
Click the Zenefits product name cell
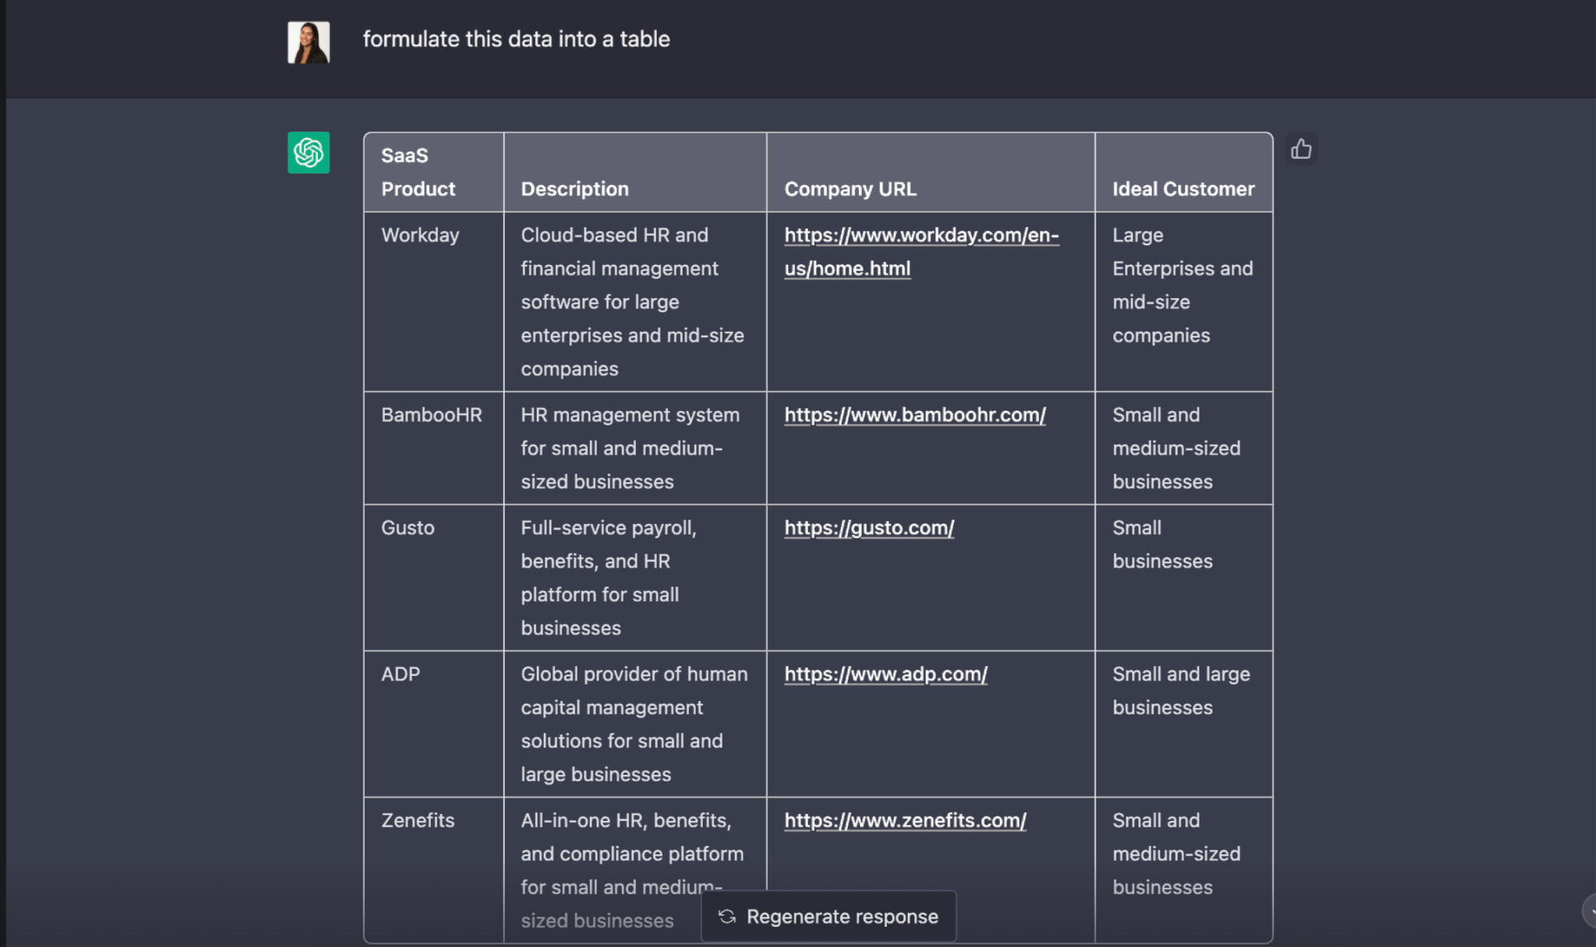(x=418, y=821)
